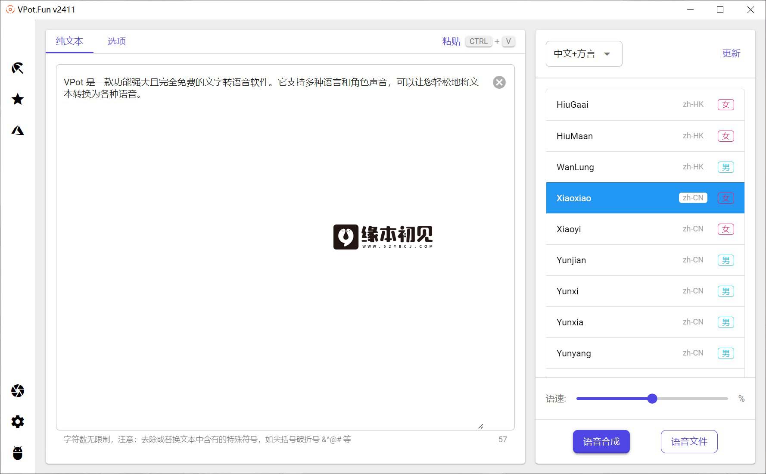766x474 pixels.
Task: Expand the 中文+方言 language dropdown
Action: click(x=584, y=54)
